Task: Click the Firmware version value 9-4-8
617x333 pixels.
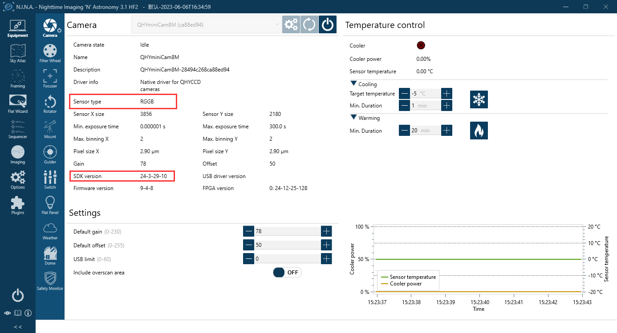Action: (x=148, y=188)
